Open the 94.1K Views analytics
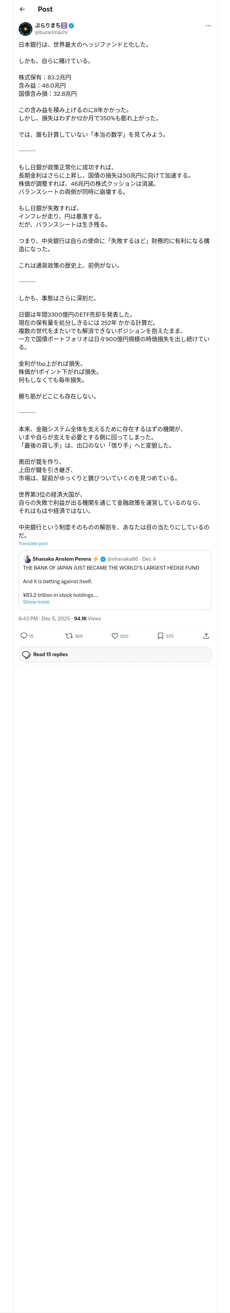Image resolution: width=230 pixels, height=1313 pixels. pos(87,619)
